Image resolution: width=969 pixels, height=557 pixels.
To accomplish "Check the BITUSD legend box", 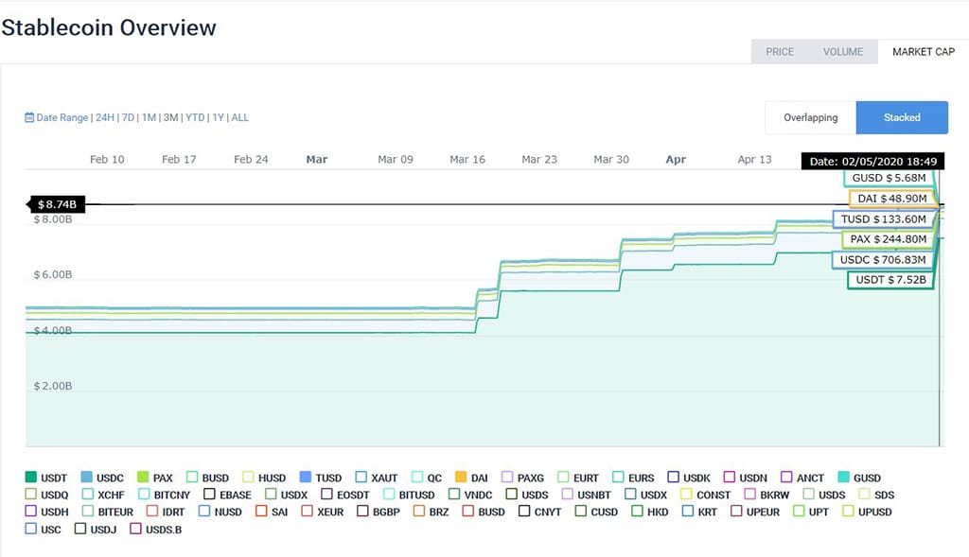I will coord(389,494).
